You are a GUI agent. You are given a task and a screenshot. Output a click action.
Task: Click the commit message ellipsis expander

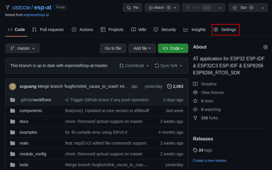pyautogui.click(x=134, y=86)
